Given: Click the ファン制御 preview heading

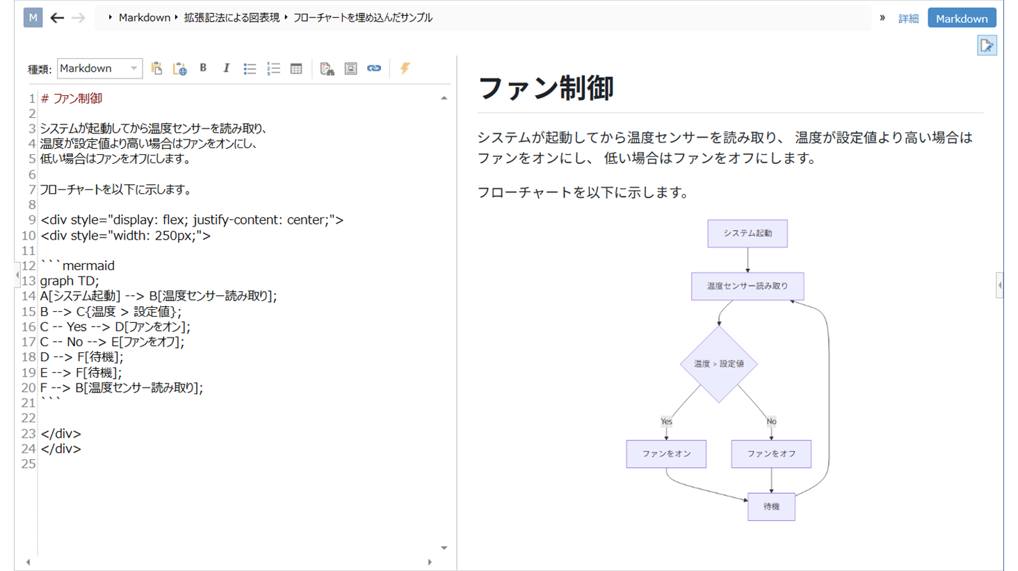Looking at the screenshot, I should coord(546,88).
